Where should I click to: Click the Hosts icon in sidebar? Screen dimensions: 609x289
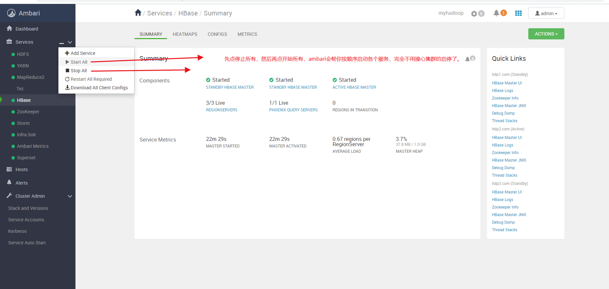click(9, 169)
